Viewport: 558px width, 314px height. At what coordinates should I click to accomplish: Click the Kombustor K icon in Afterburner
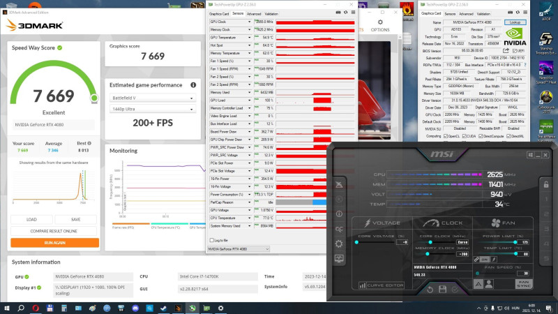tap(339, 200)
